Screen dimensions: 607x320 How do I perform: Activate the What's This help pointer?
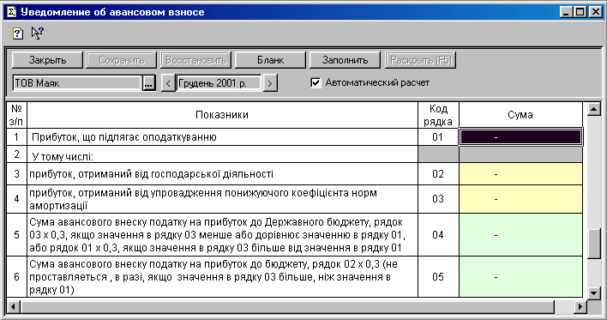point(37,33)
